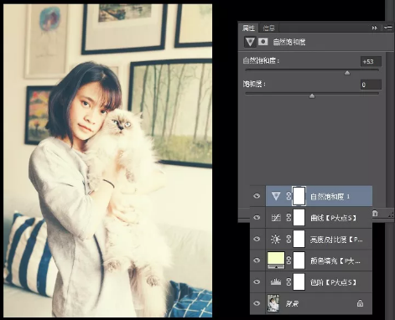Viewport: 395px width, 320px height.
Task: Select the mask thumbnail of 自然饱和度 1 layer
Action: 299,196
